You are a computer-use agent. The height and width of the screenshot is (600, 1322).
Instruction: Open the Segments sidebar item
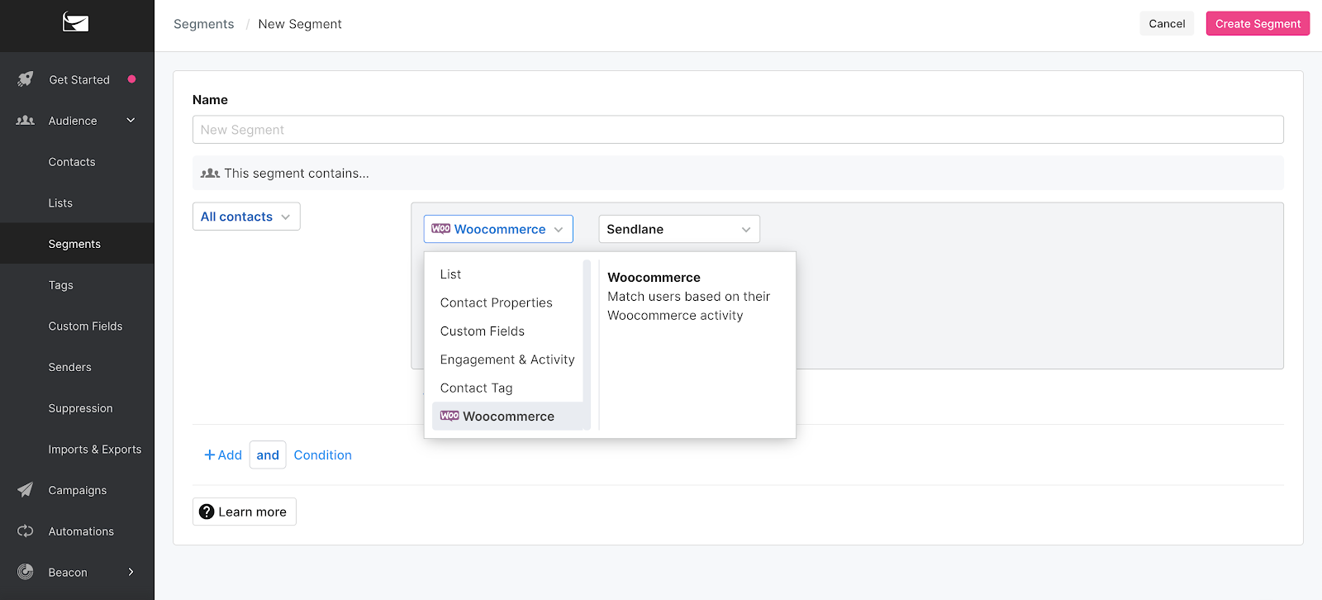coord(77,244)
